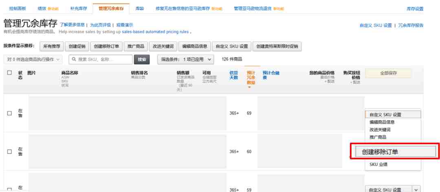Expand 对 0 件选定商品执行操作 dropdown
Image resolution: width=440 pixels, height=192 pixels.
pos(33,60)
